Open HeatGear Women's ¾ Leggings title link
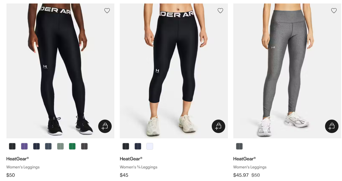This screenshot has width=342, height=181. [x=131, y=159]
